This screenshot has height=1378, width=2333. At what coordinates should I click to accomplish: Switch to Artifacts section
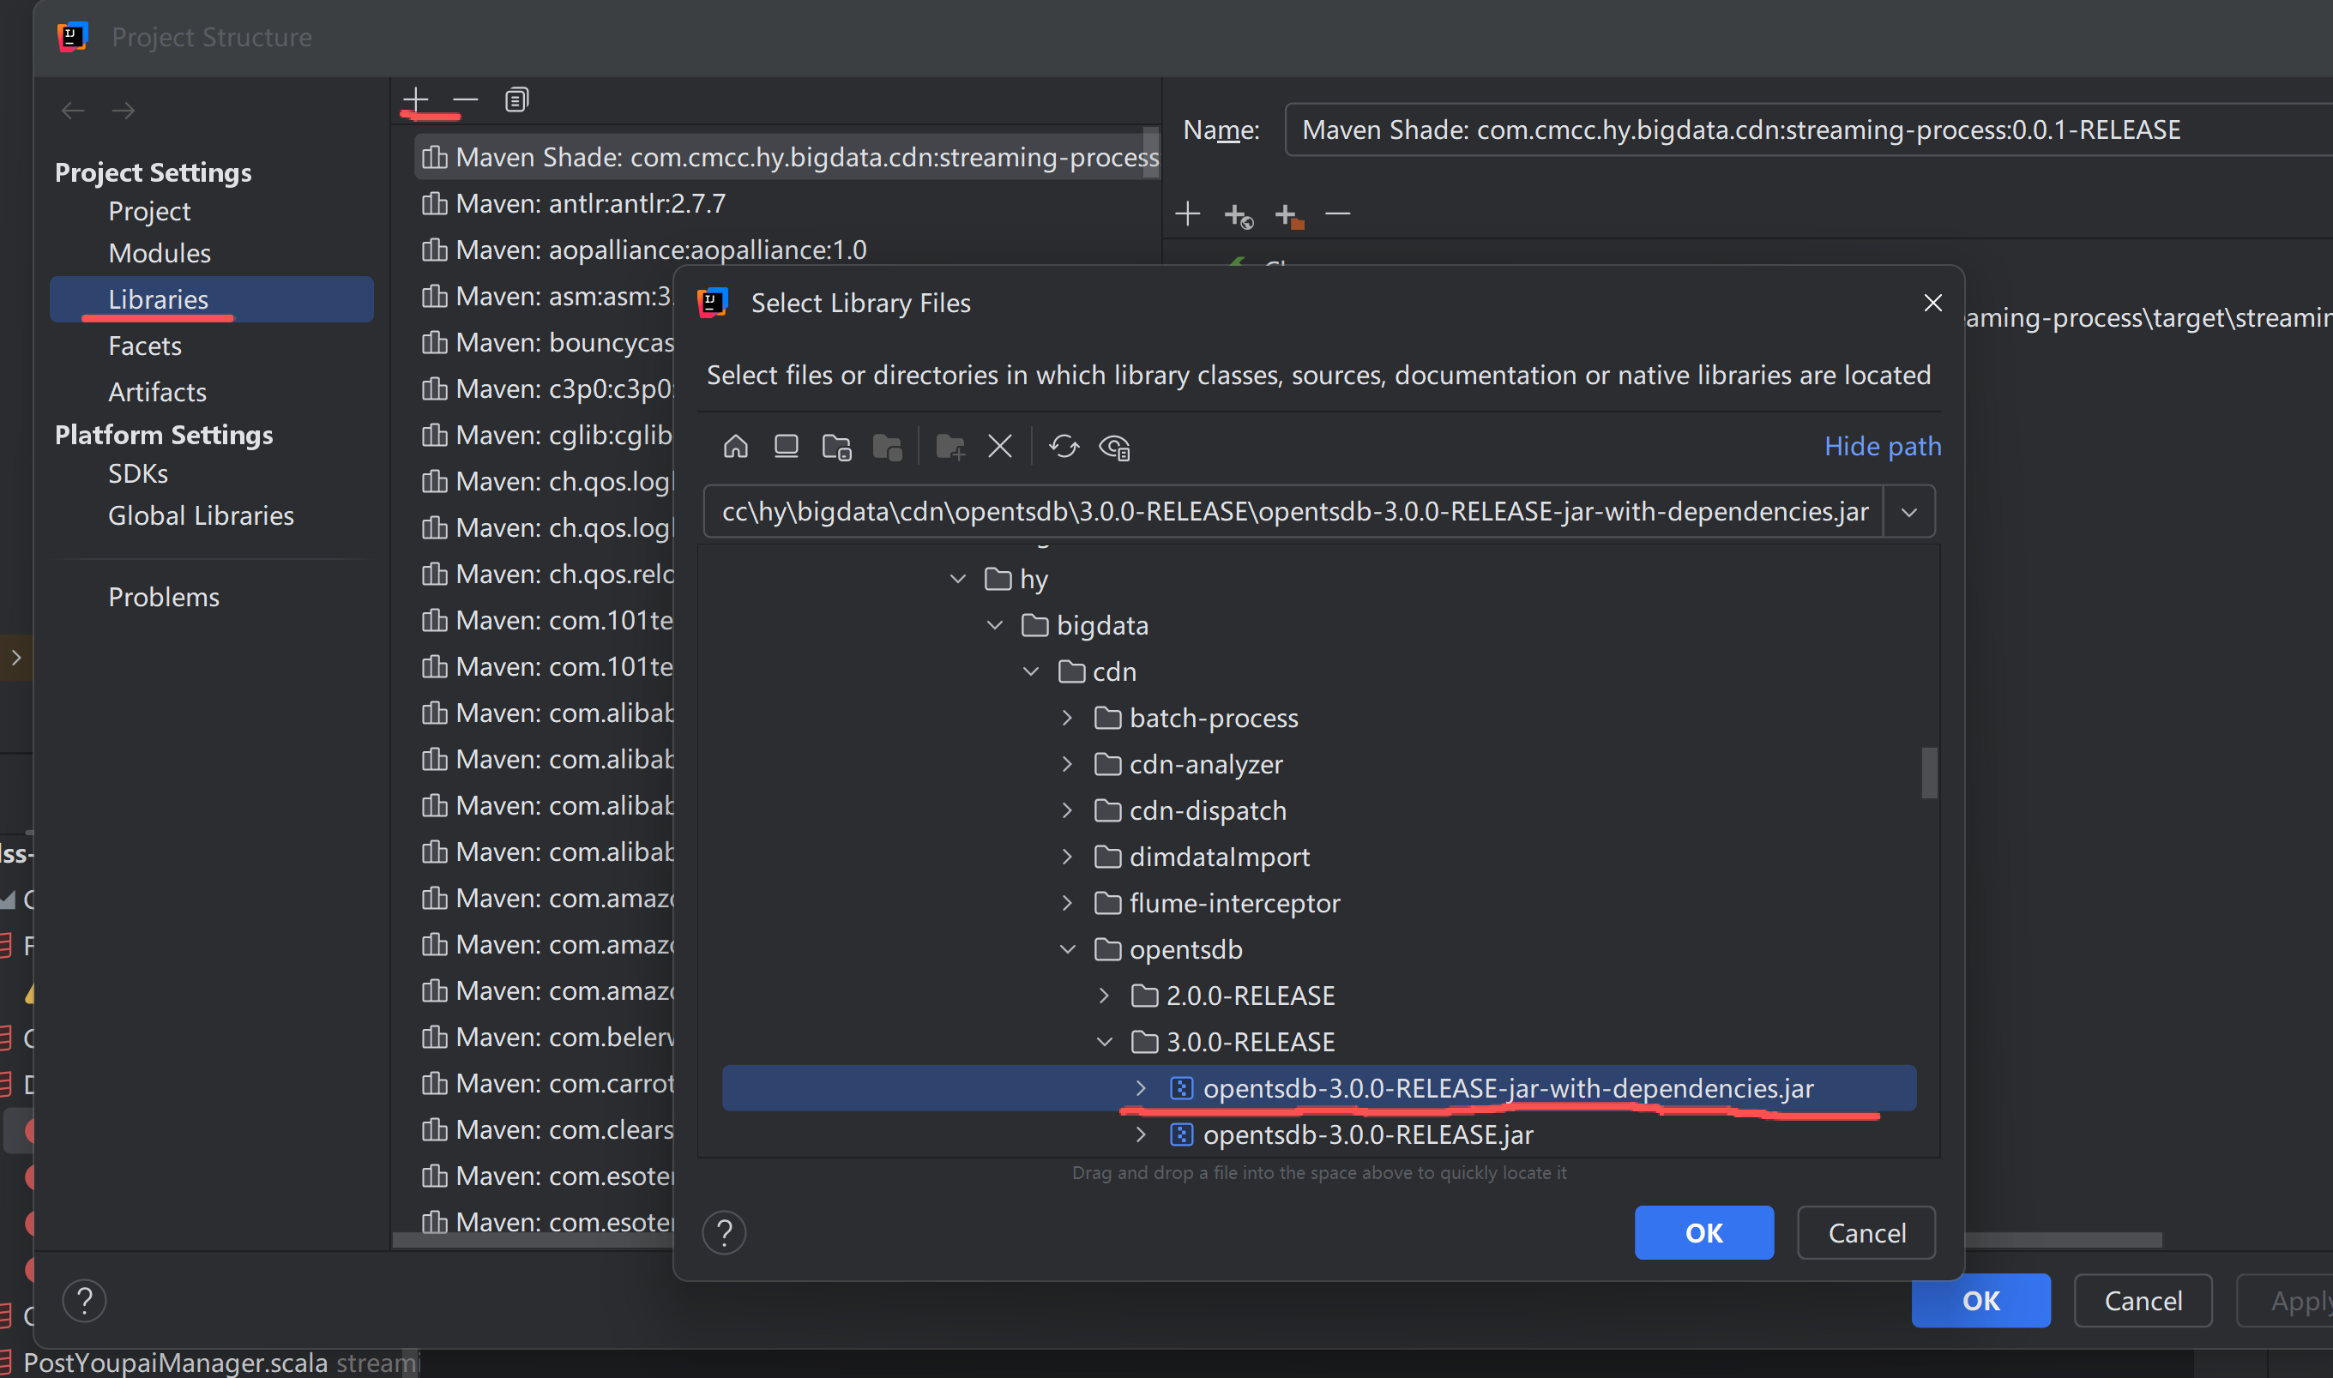pyautogui.click(x=157, y=392)
